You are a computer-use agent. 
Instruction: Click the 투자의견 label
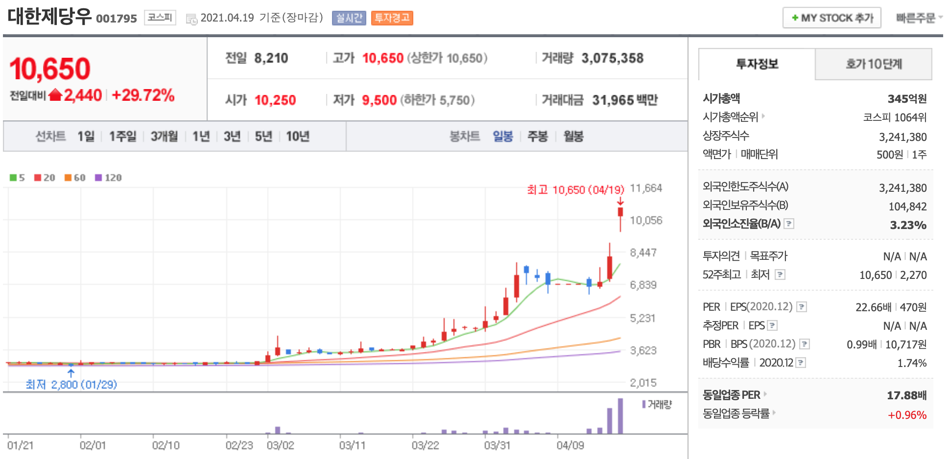point(721,256)
